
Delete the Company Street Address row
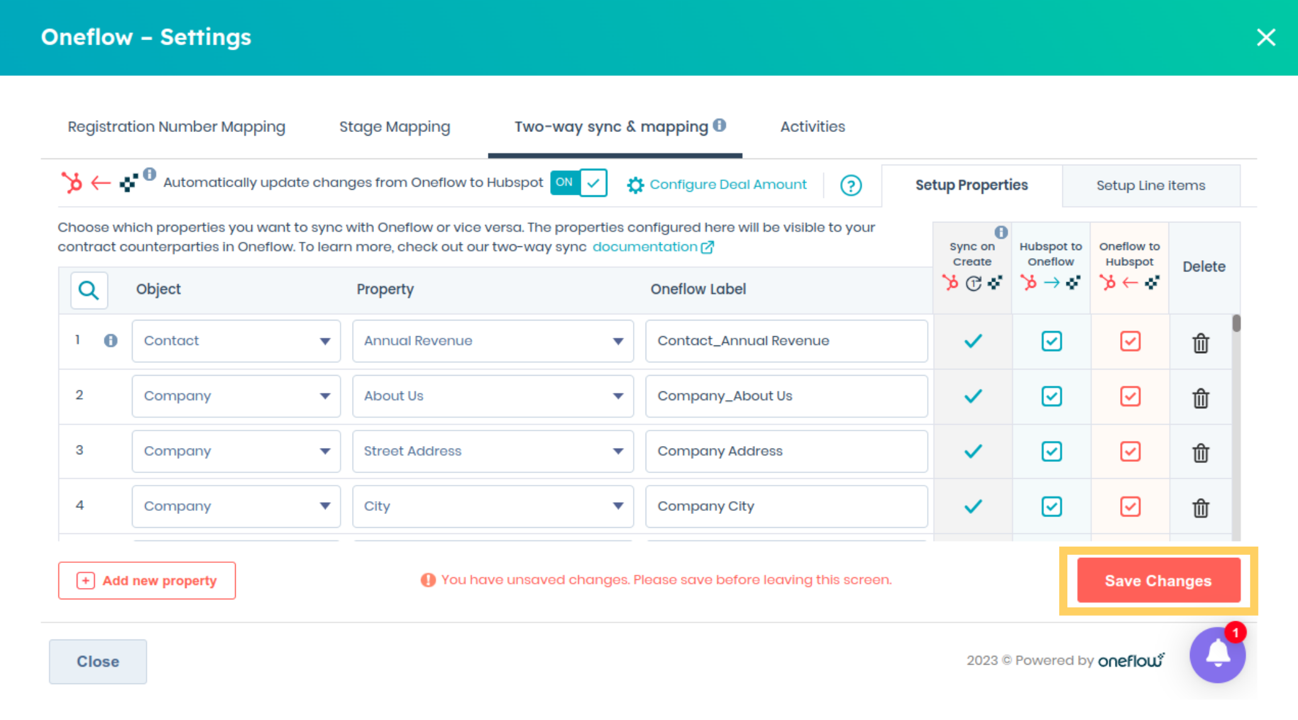click(1201, 452)
